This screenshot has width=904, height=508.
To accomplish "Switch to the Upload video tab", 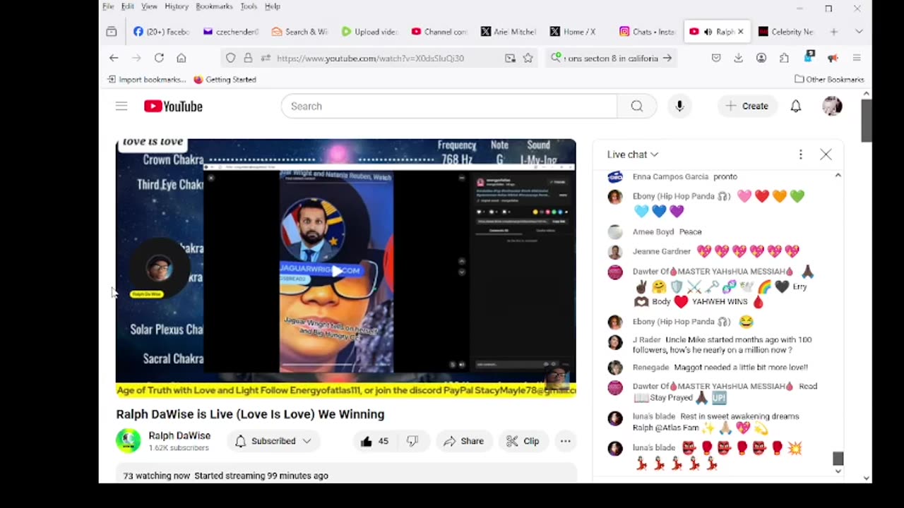I will point(369,32).
